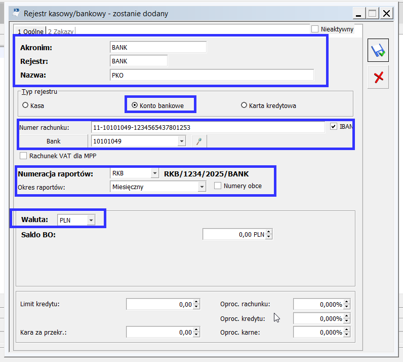Tick the Numery obce checkbox
Viewport: 403px width, 362px height.
tap(218, 186)
